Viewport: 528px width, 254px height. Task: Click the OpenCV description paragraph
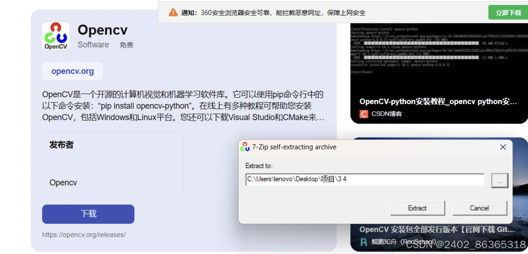tap(184, 106)
